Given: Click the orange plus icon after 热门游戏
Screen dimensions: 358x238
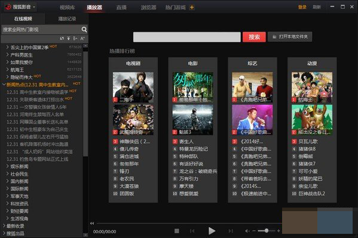Looking at the screenshot, I should click(192, 7).
